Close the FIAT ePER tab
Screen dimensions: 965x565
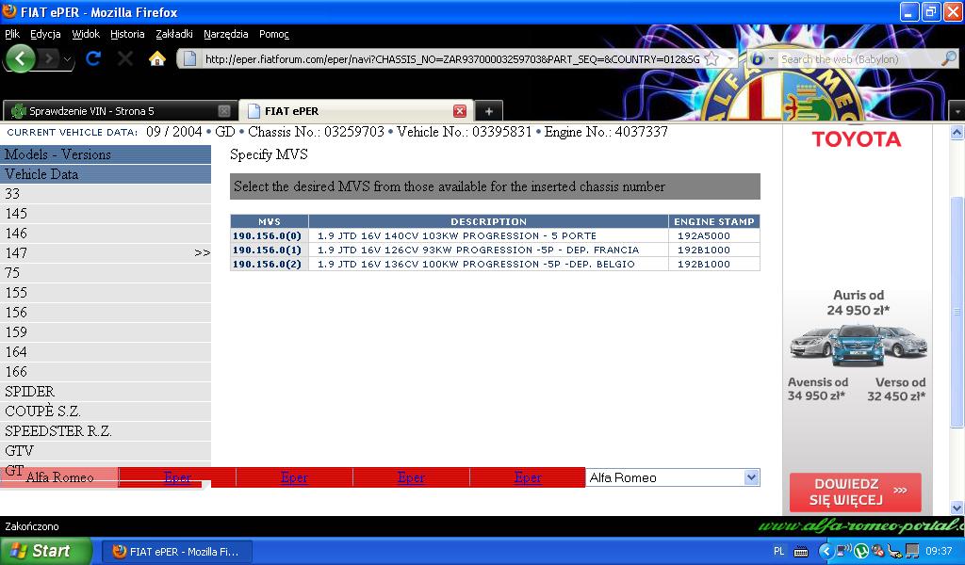(x=460, y=111)
